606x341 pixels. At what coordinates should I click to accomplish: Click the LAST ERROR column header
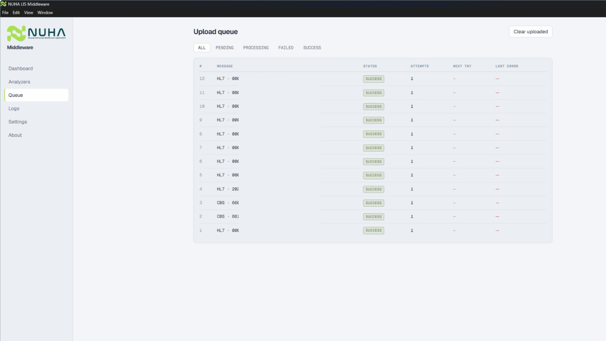pos(507,66)
